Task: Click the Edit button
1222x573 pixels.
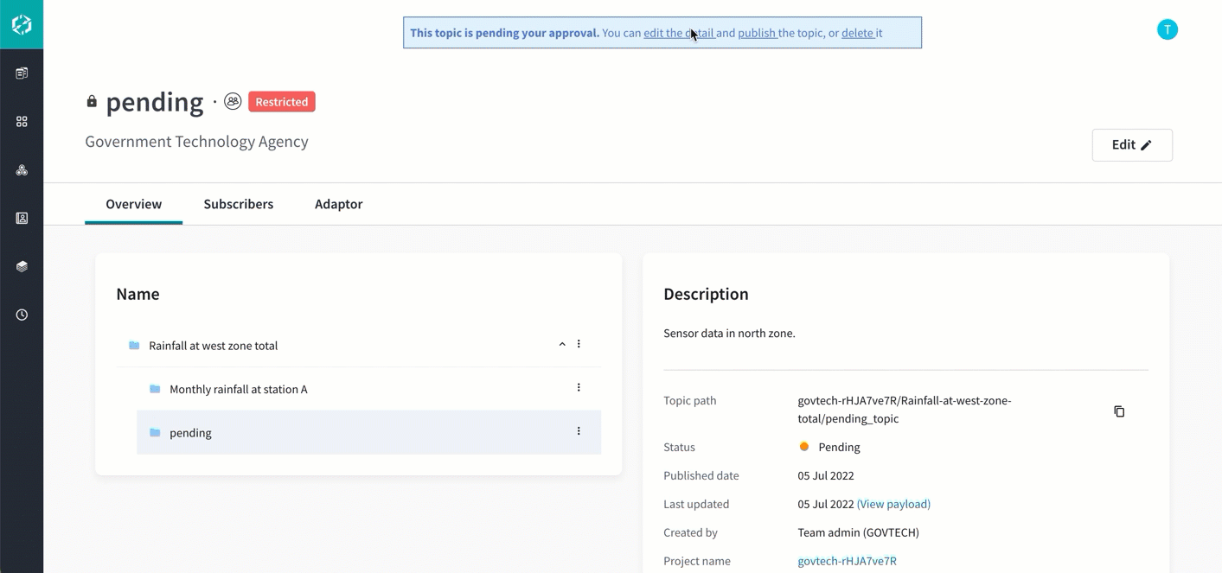Action: pos(1132,144)
